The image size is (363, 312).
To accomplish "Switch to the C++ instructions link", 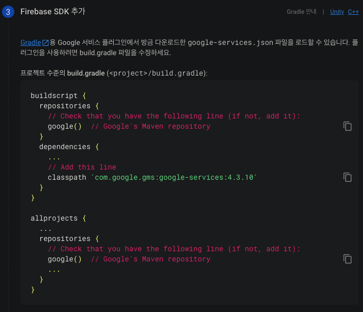I will (353, 12).
